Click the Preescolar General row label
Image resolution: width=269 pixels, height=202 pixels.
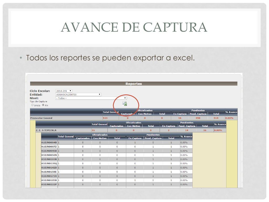tap(41, 118)
